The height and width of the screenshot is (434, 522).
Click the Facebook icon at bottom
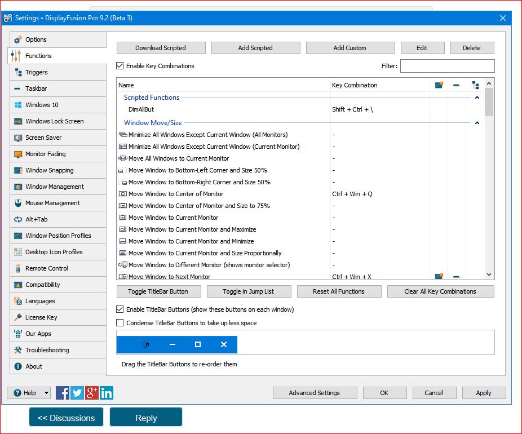63,393
